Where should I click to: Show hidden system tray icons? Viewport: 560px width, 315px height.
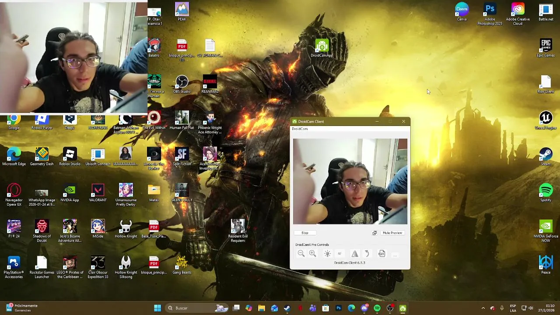tap(483, 308)
